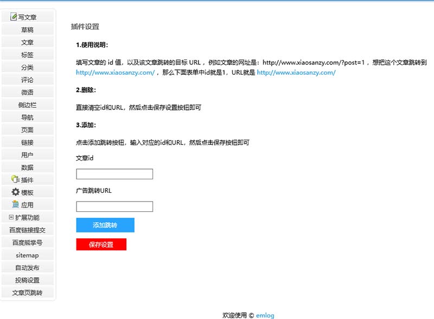Screen dimensions: 434x319
Task: Open the 应用 applications icon
Action: [15, 204]
